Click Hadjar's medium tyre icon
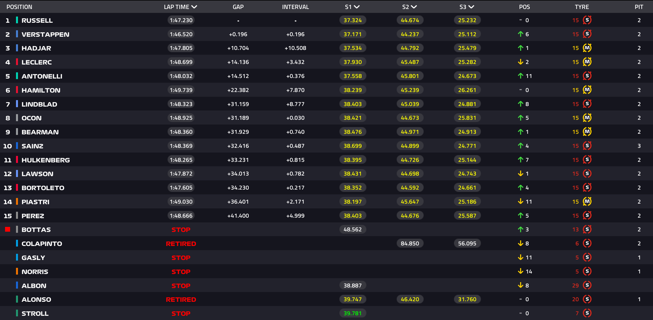653x320 pixels. [x=587, y=48]
